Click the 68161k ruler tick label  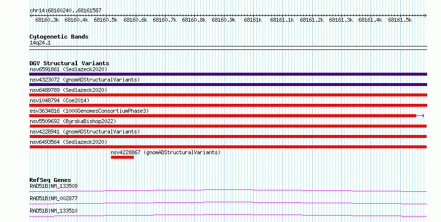coord(253,20)
